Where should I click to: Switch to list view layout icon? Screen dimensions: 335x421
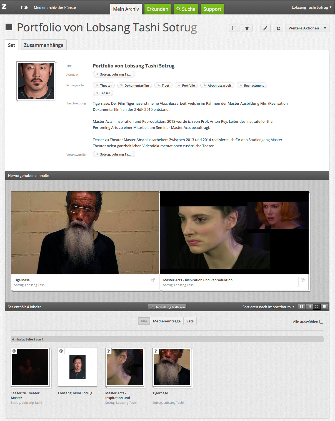point(324,307)
